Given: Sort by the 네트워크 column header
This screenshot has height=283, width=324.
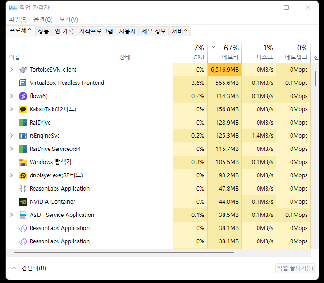Looking at the screenshot, I should [x=293, y=53].
